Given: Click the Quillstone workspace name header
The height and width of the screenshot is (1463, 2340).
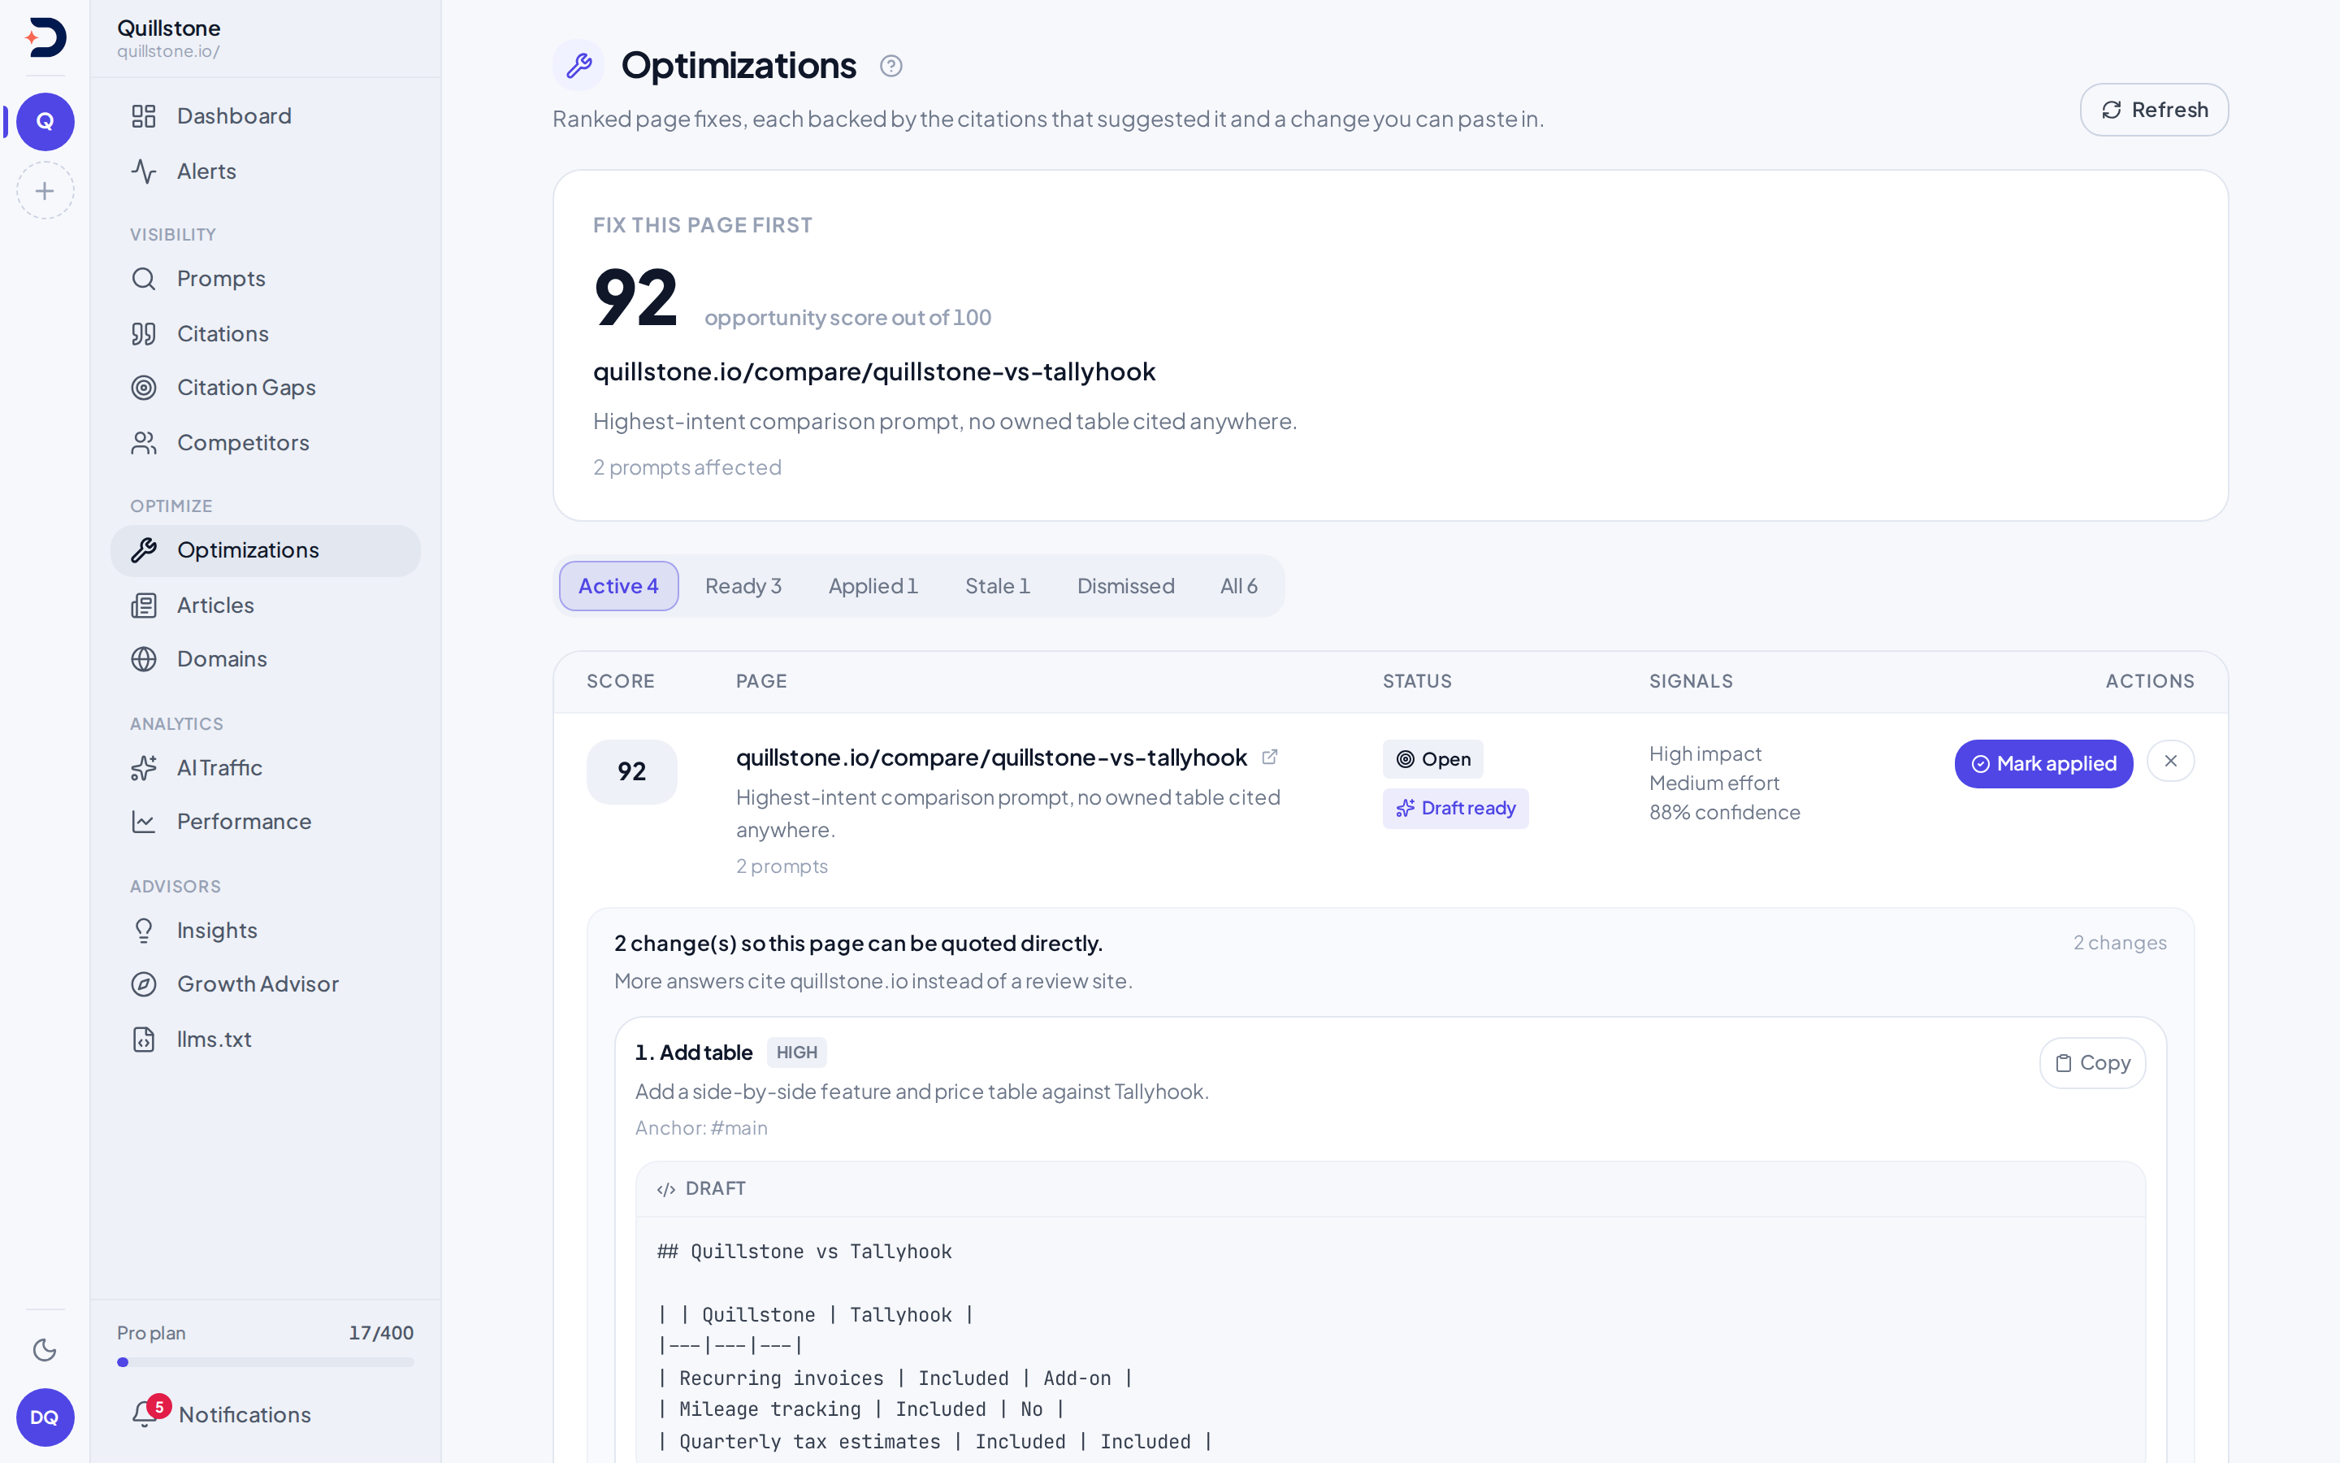Looking at the screenshot, I should (168, 28).
